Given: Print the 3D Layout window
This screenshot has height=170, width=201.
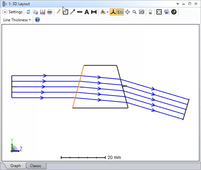Looking at the screenshot, I should point(50,12).
